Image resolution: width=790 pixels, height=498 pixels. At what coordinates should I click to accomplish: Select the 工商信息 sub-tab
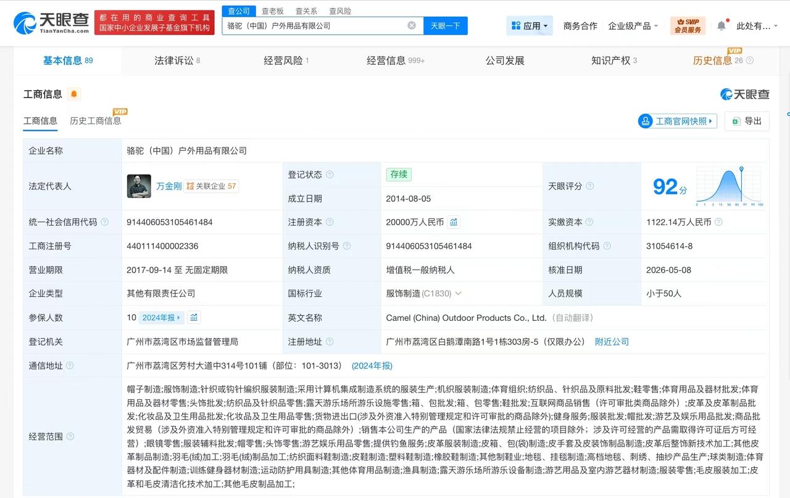[40, 121]
